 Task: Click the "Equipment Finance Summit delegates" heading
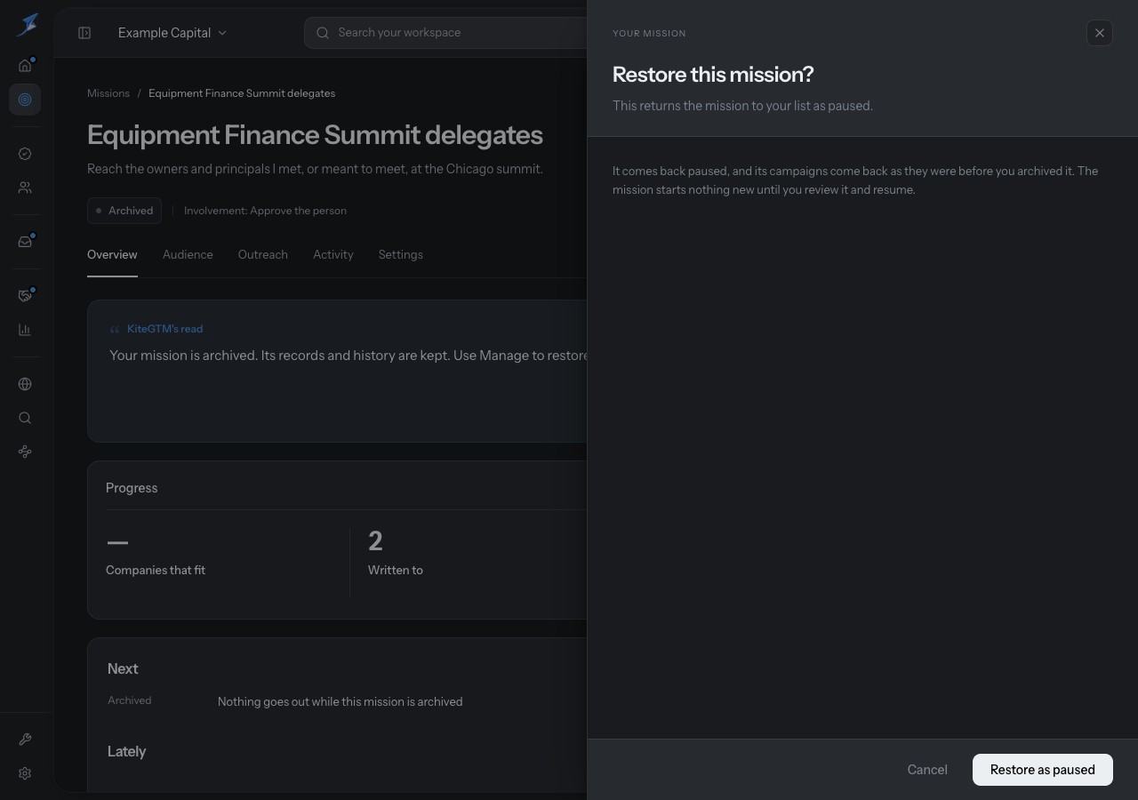[315, 135]
